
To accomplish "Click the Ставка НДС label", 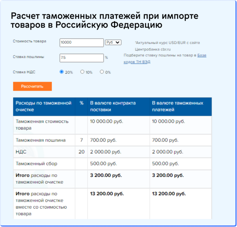I will click(24, 72).
